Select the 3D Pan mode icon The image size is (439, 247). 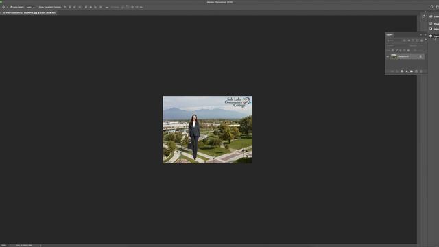132,7
